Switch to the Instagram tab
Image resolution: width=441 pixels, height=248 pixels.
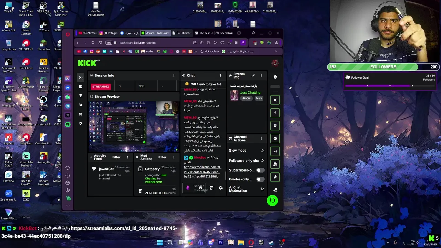point(108,33)
